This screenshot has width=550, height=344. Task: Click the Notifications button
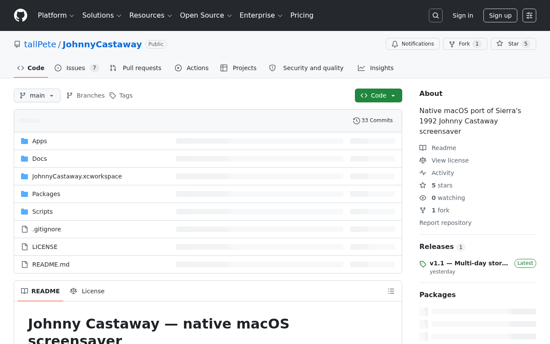(412, 44)
